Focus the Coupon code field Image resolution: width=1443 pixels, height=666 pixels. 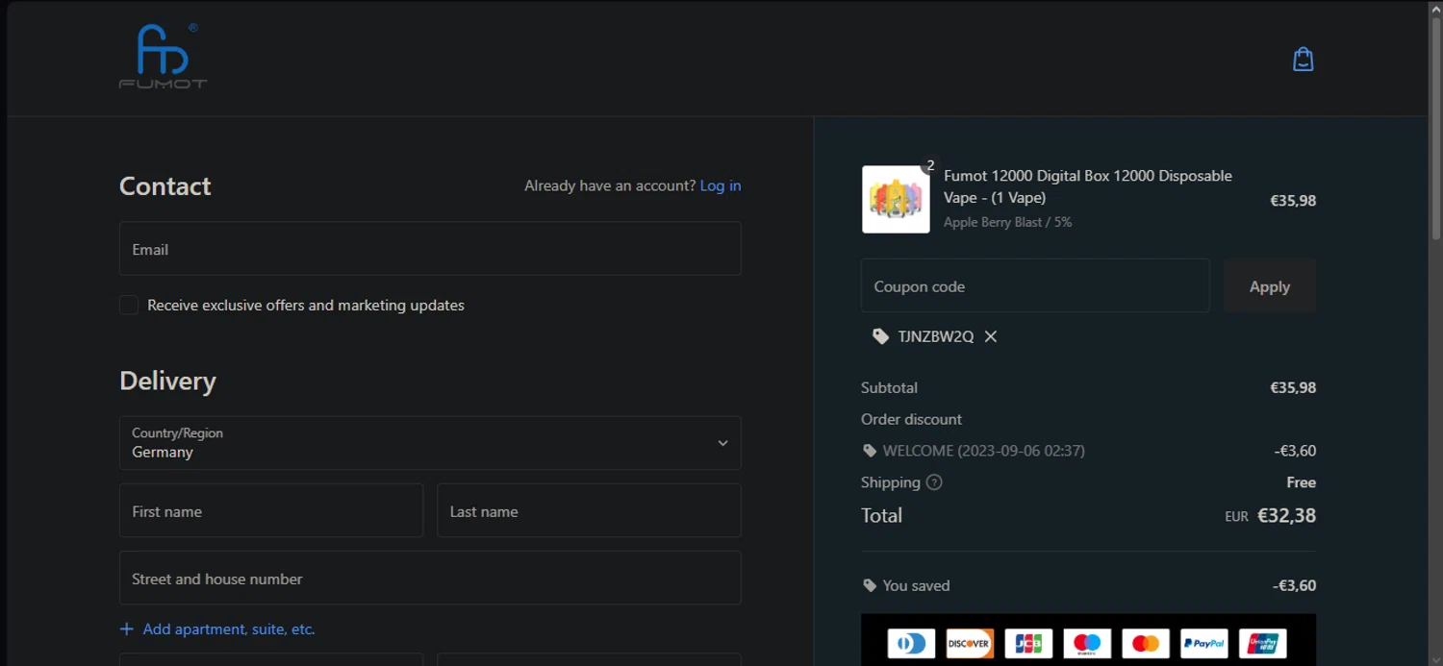pos(1035,285)
